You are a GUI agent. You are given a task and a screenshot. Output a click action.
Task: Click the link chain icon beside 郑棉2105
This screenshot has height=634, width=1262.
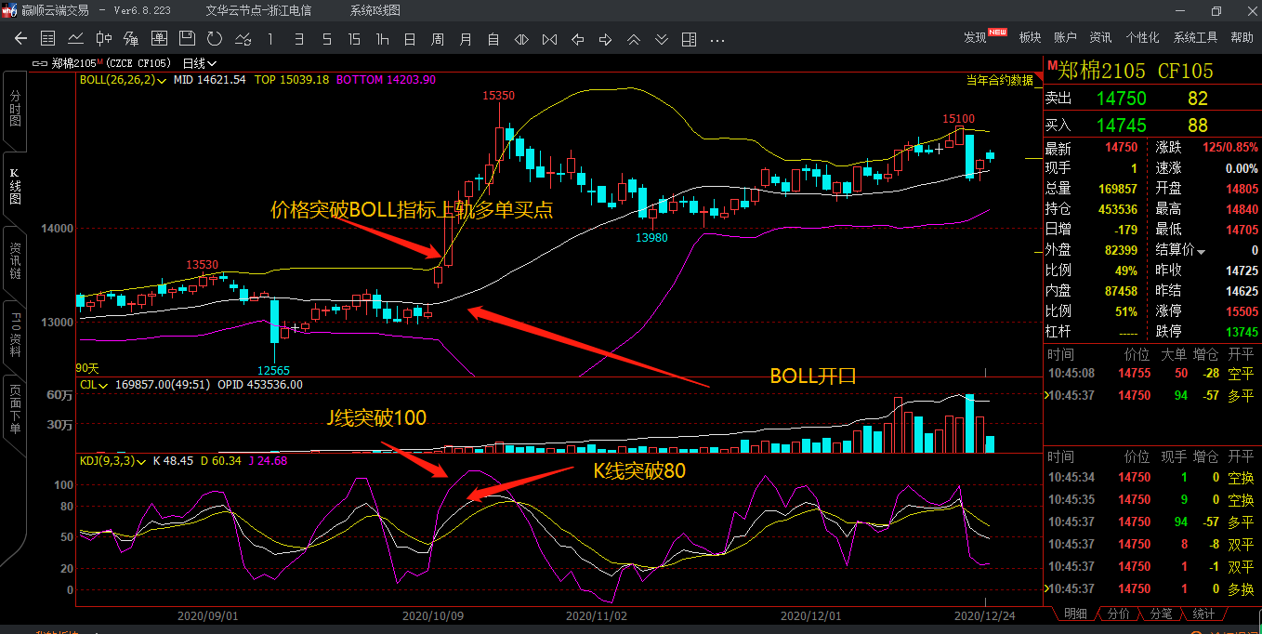tap(40, 63)
